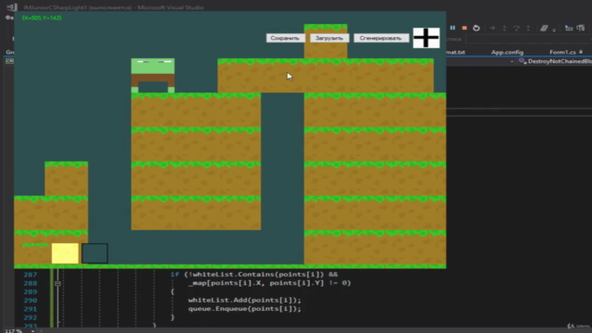Select the empty dark tile in palette
The image size is (592, 333).
(94, 253)
